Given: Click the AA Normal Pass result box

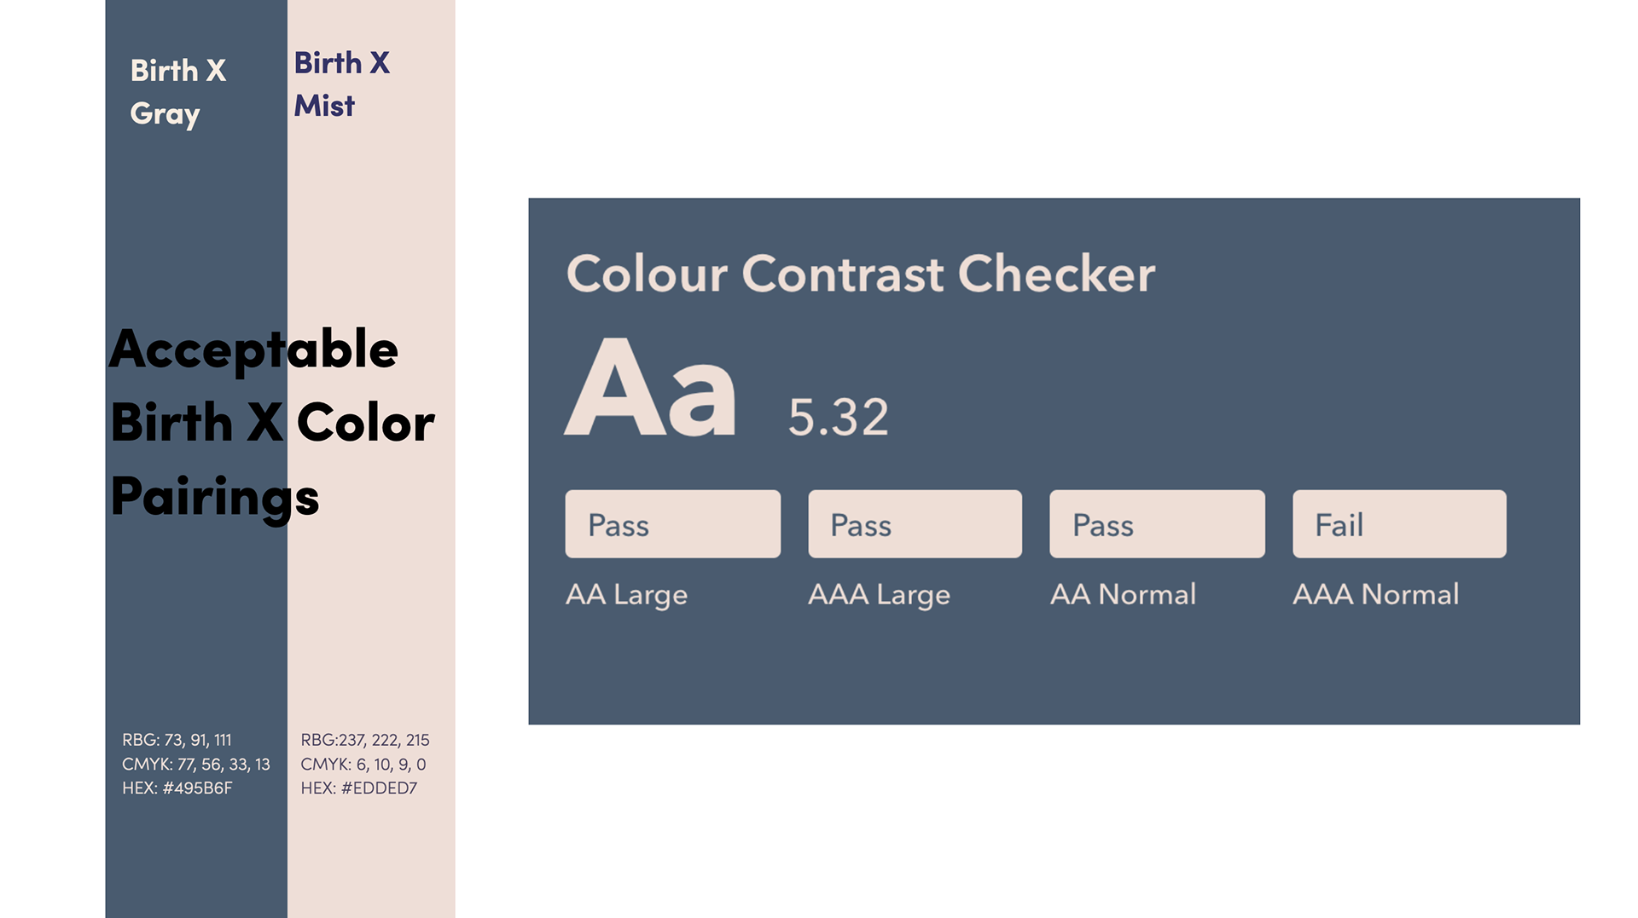Looking at the screenshot, I should click(x=1157, y=523).
